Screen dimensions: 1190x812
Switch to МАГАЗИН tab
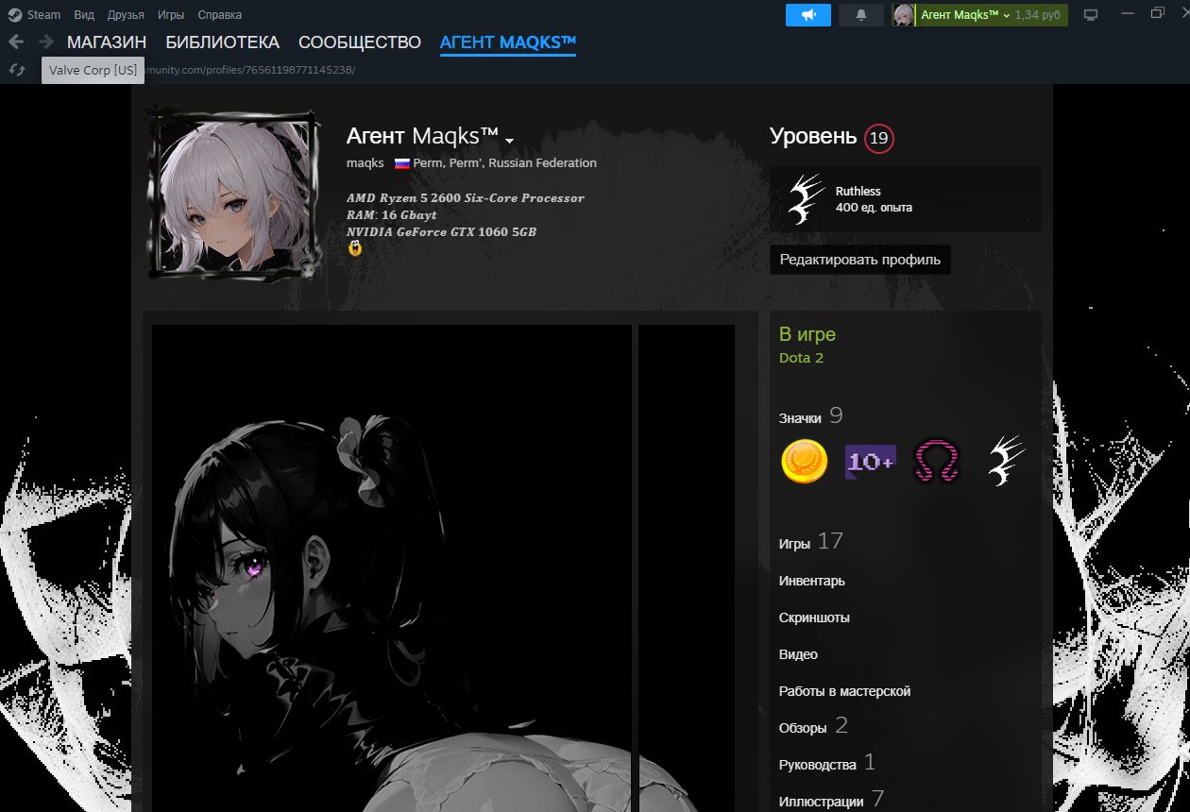(x=107, y=42)
